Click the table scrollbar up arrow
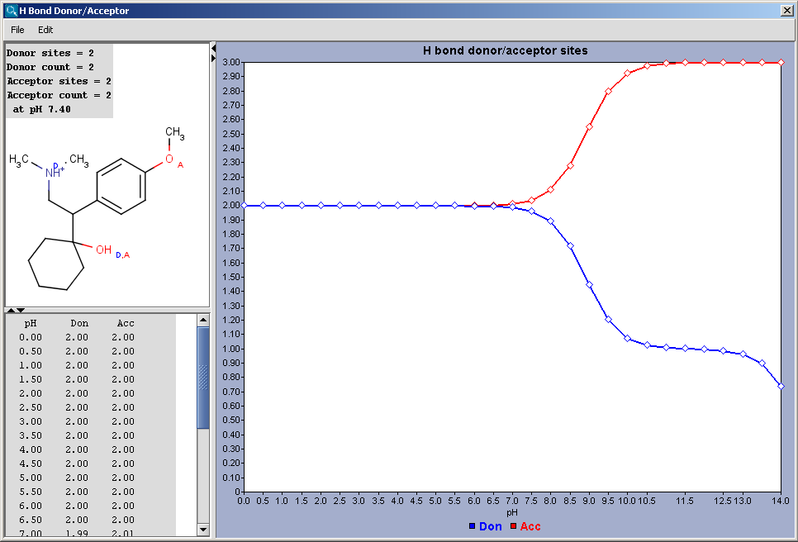 (x=203, y=321)
